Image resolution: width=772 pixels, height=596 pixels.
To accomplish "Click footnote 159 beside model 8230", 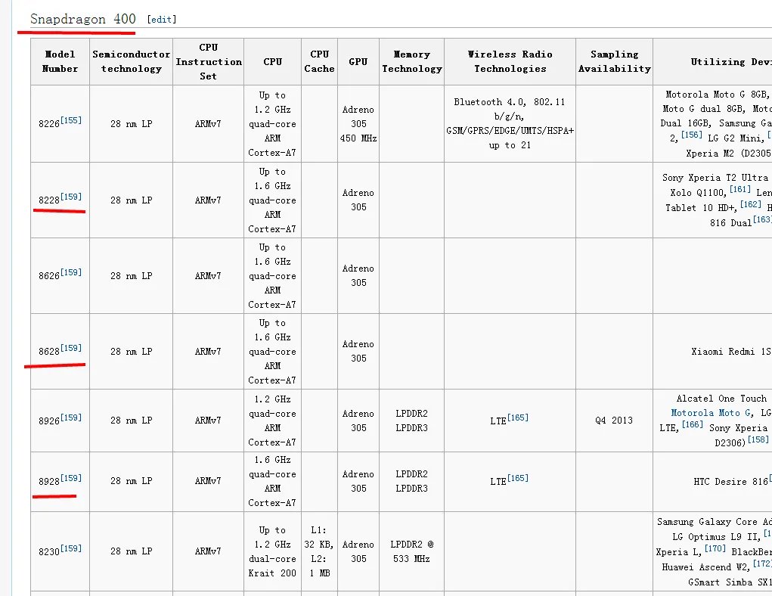I will point(71,548).
